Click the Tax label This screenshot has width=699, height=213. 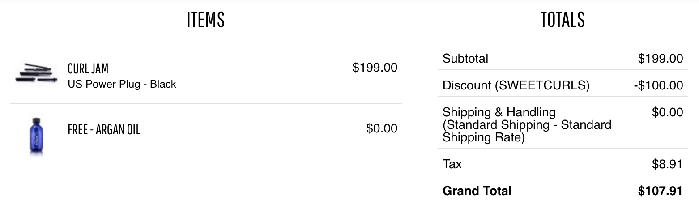pyautogui.click(x=452, y=164)
